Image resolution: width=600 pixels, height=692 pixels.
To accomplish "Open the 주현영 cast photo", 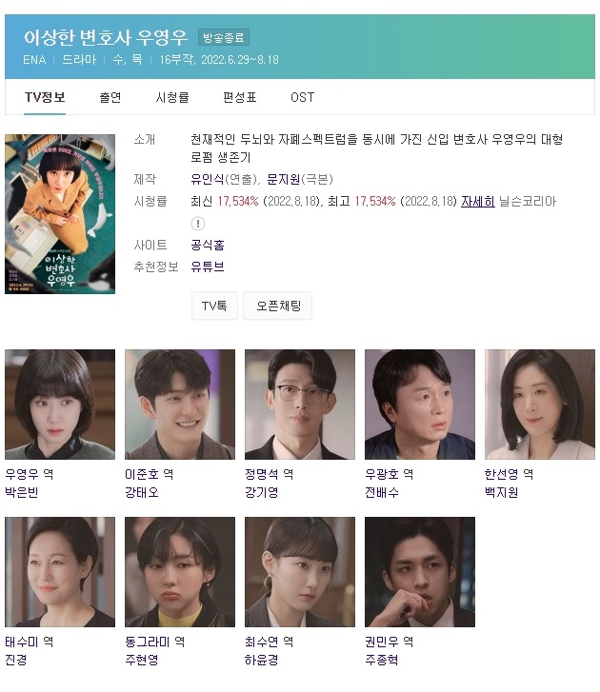I will (180, 572).
